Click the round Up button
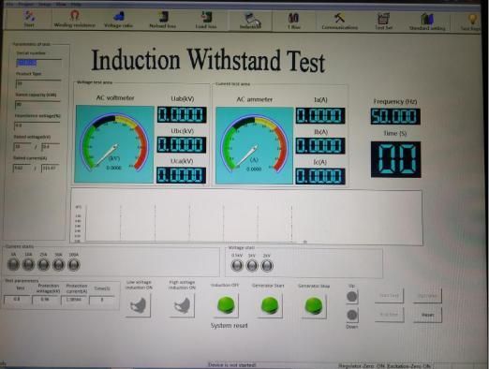 pyautogui.click(x=352, y=297)
